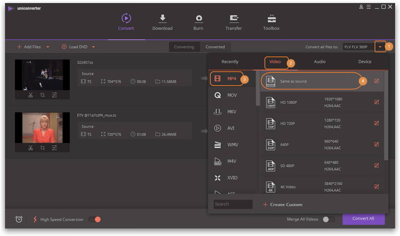Click the 322457.ts file name
The image size is (400, 236).
(85, 63)
